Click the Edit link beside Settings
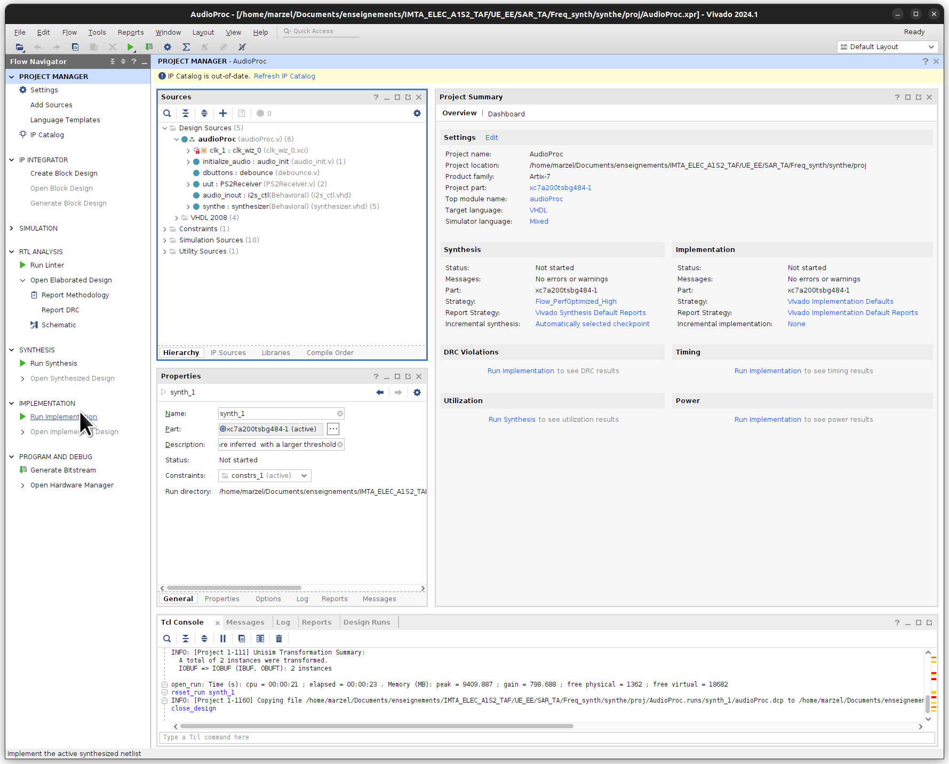 pyautogui.click(x=492, y=138)
